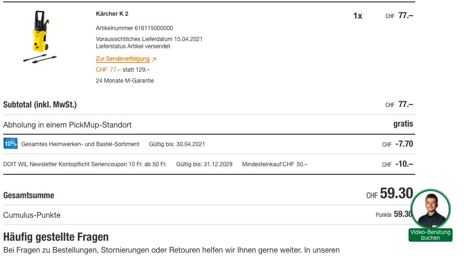This screenshot has height=256, width=464.
Task: Click the Häufig gestellte Fragen heading
Action: click(x=56, y=236)
